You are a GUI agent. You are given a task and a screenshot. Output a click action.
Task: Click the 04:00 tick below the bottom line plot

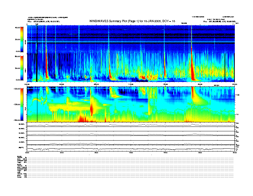pos(62,152)
